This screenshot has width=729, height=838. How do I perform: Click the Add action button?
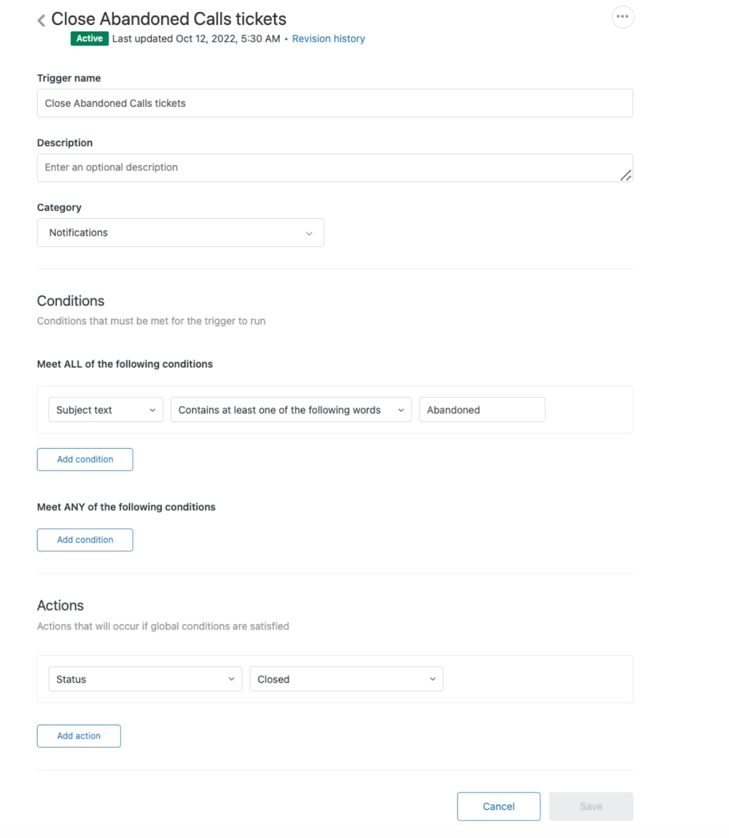click(79, 736)
